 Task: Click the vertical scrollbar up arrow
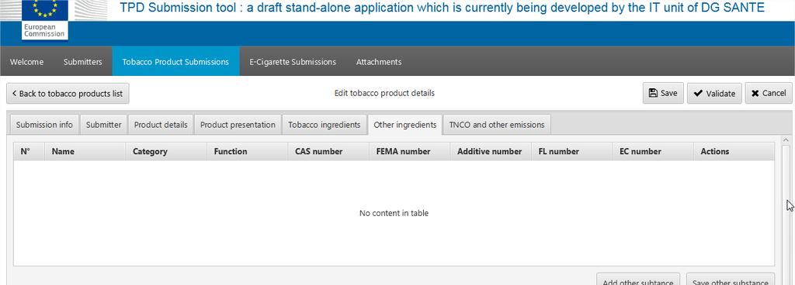(x=786, y=140)
